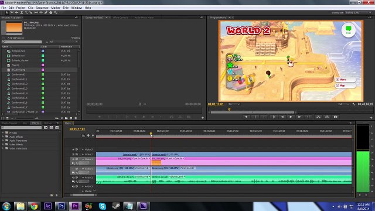Open Program monitor settings wrench
Image resolution: width=375 pixels, height=211 pixels.
[x=354, y=104]
